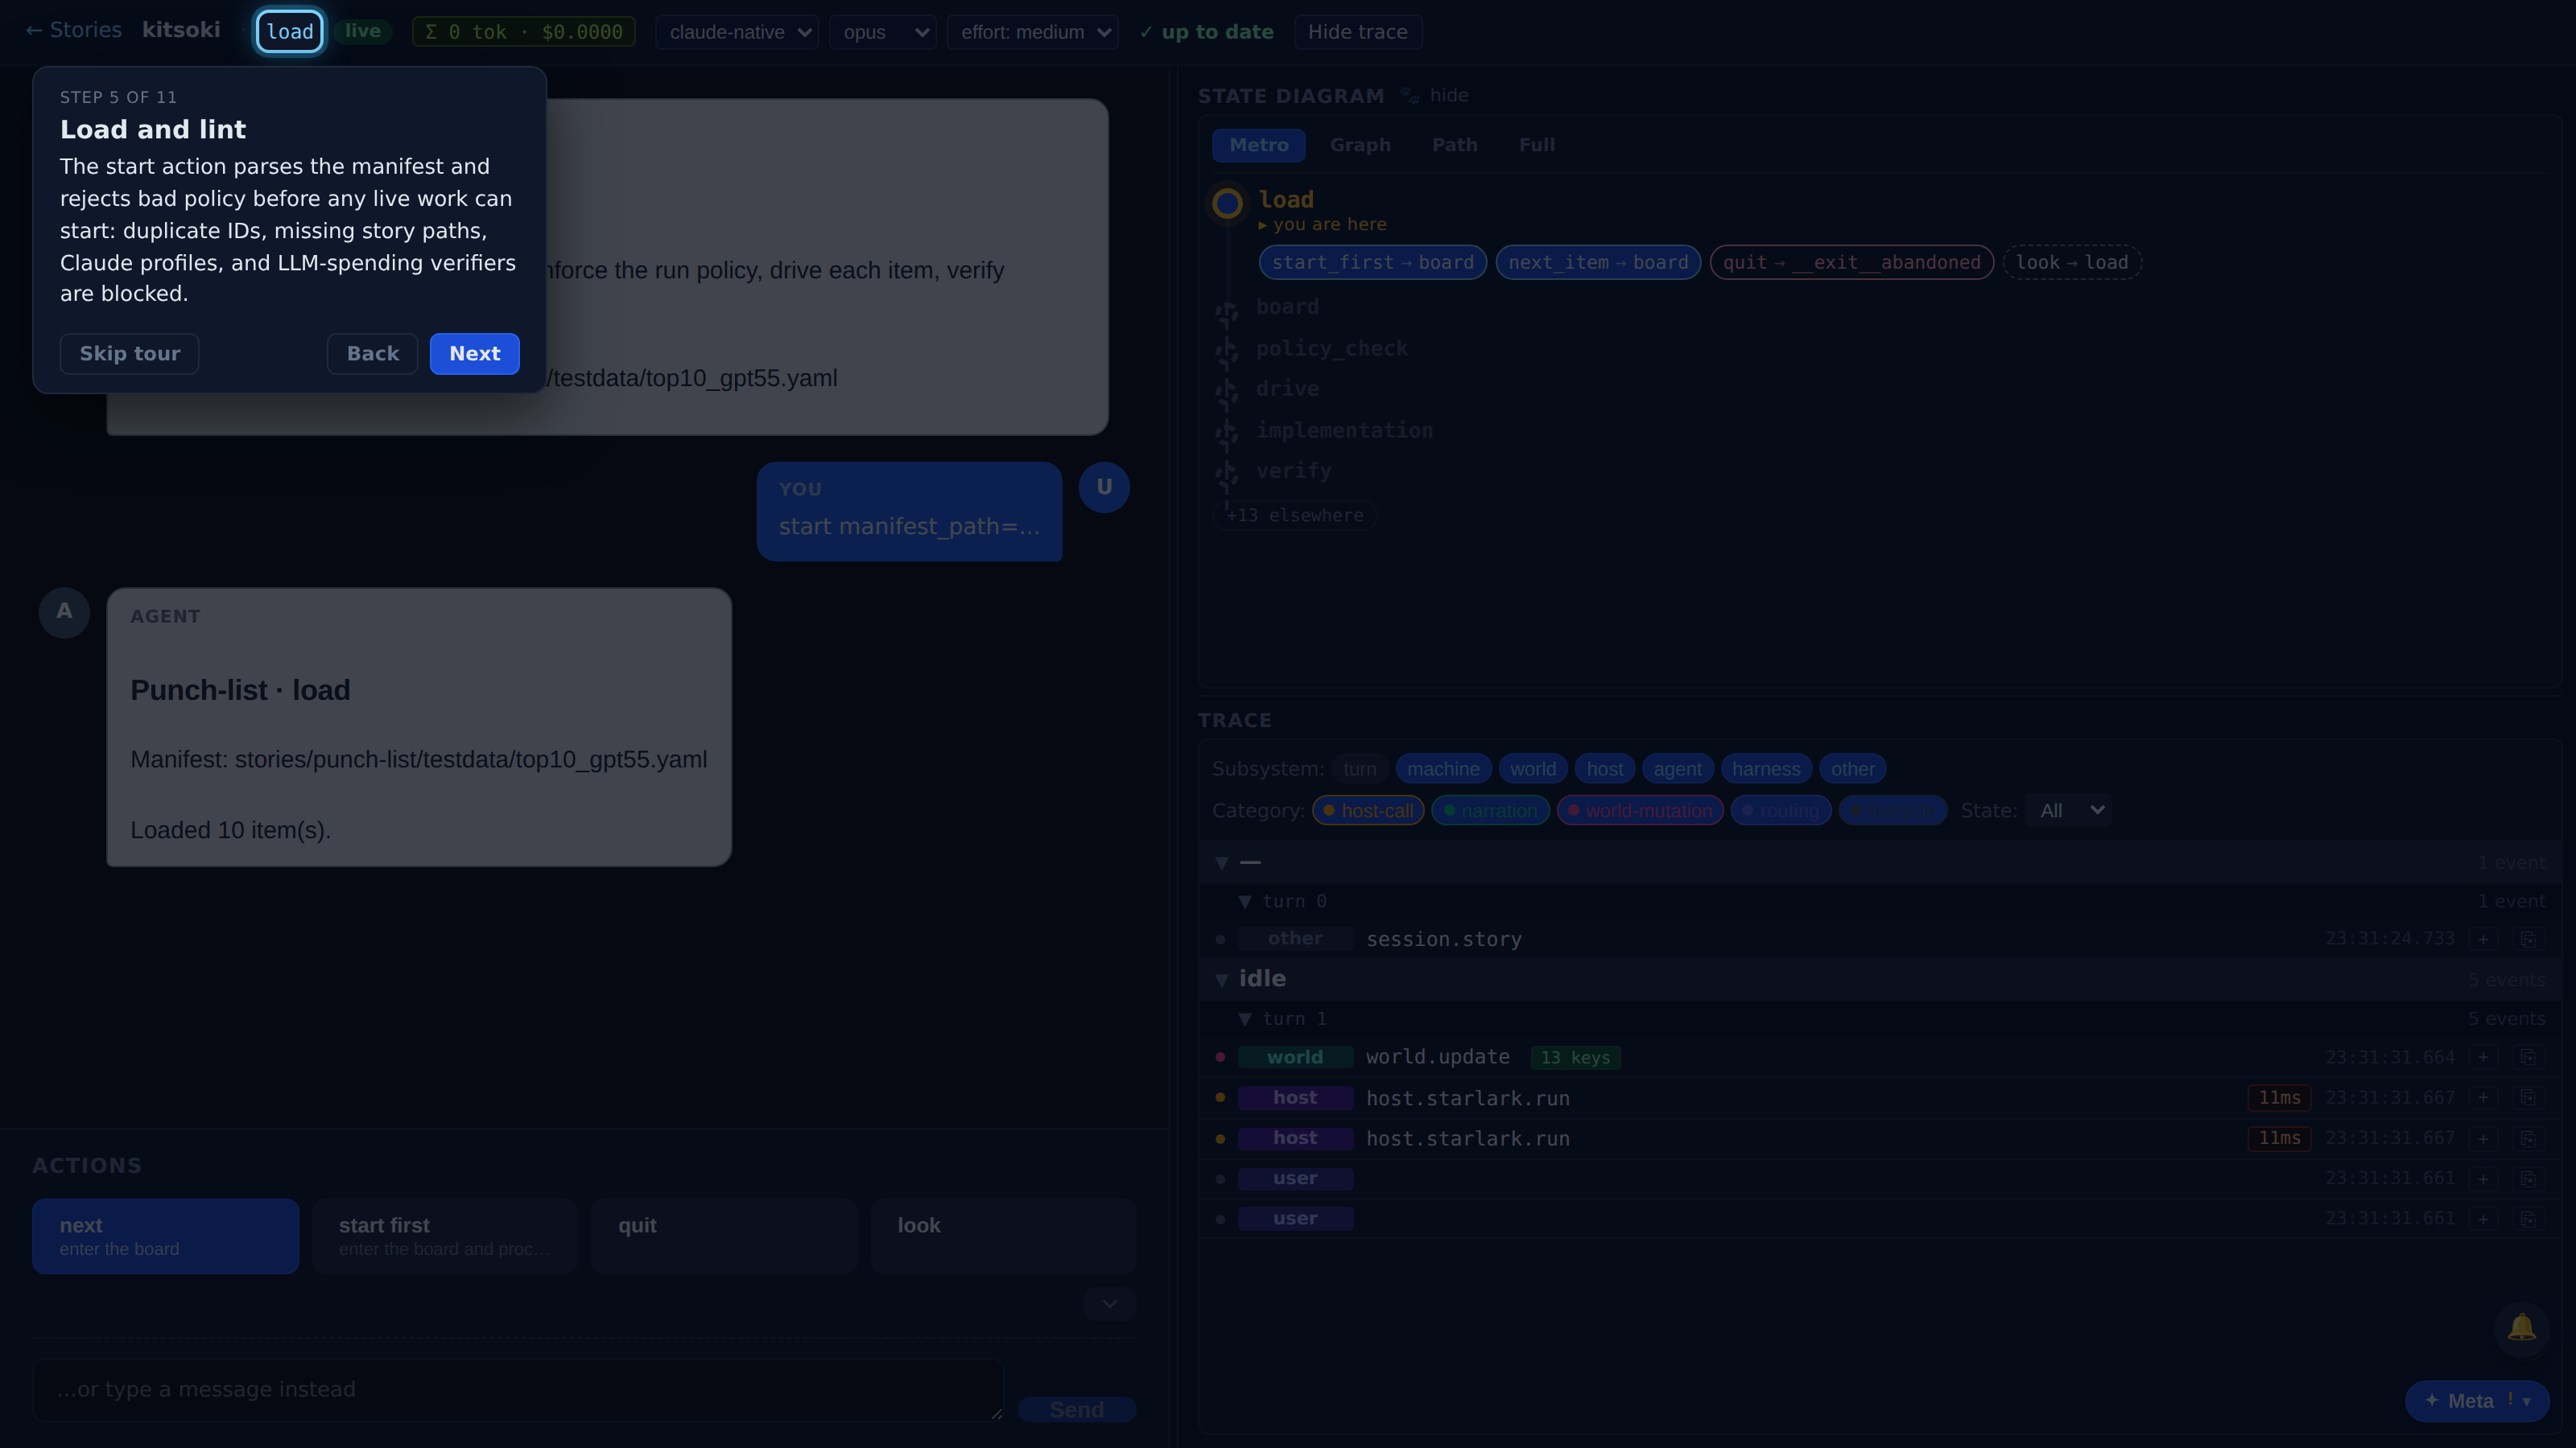Expand more actions with chevron button
The image size is (2576, 1448).
tap(1110, 1304)
